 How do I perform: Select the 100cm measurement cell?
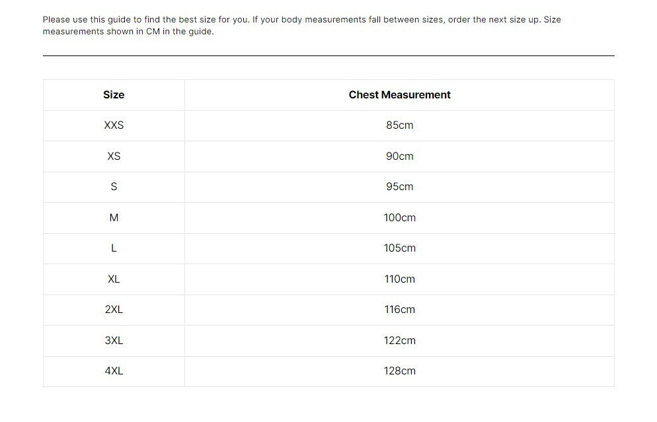point(399,218)
